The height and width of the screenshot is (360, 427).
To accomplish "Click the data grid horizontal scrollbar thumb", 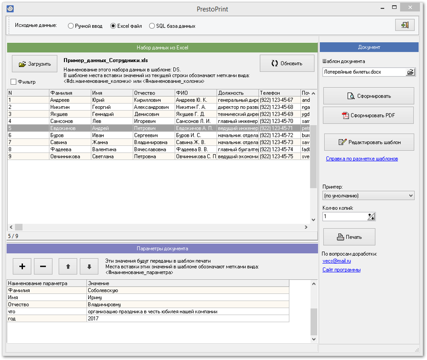I will click(18, 227).
